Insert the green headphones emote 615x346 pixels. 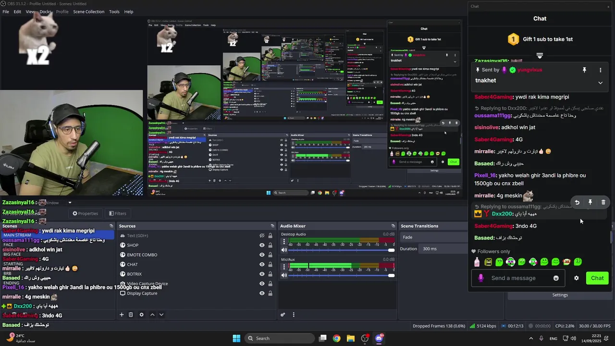(x=510, y=262)
